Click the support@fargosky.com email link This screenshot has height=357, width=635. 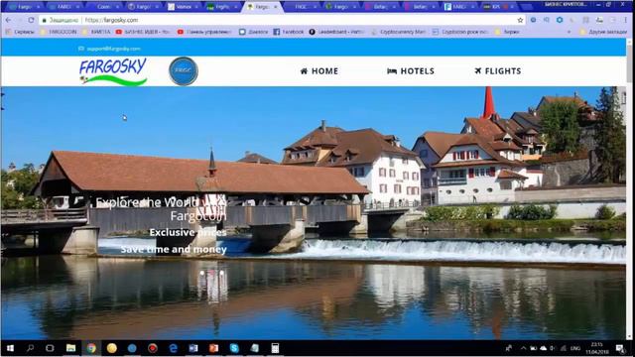click(x=109, y=49)
